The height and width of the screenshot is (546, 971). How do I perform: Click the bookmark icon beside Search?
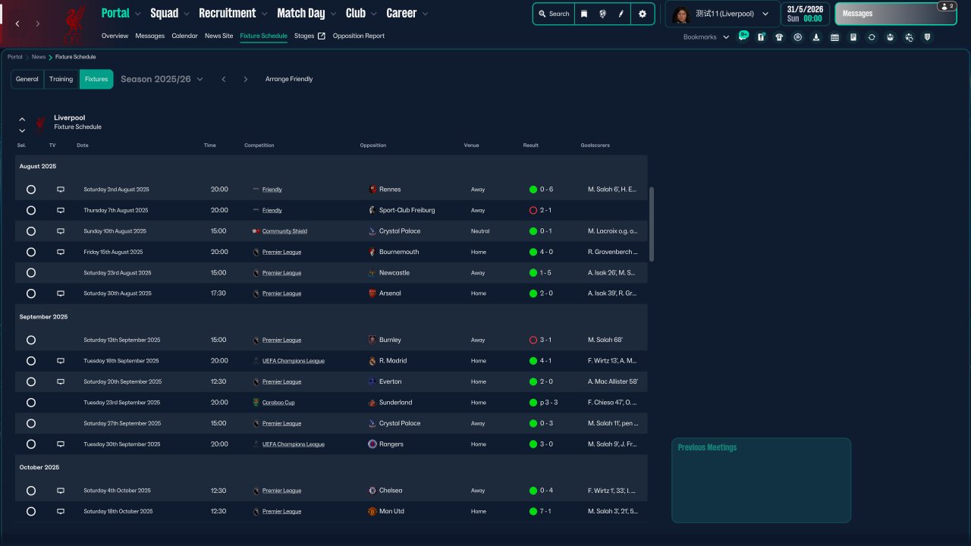[x=584, y=14]
